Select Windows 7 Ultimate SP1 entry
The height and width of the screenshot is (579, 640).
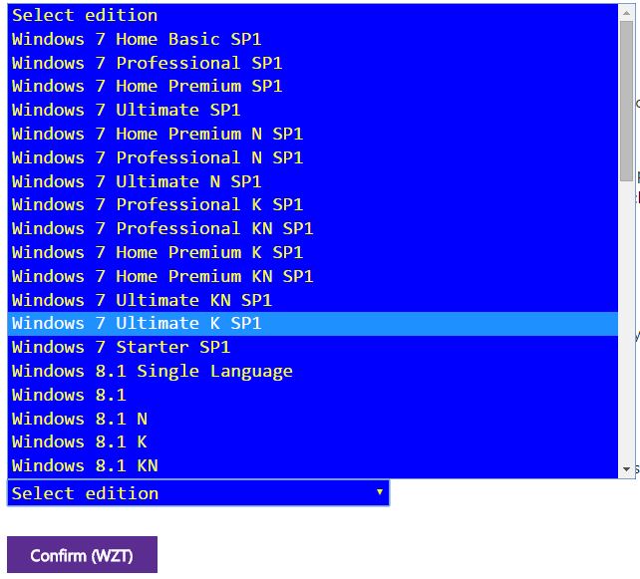pos(313,111)
